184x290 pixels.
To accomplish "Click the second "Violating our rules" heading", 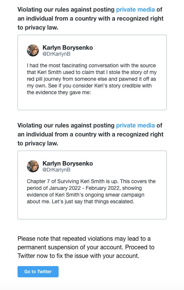I will pos(91,134).
